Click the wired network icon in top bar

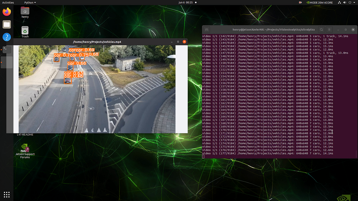click(340, 2)
